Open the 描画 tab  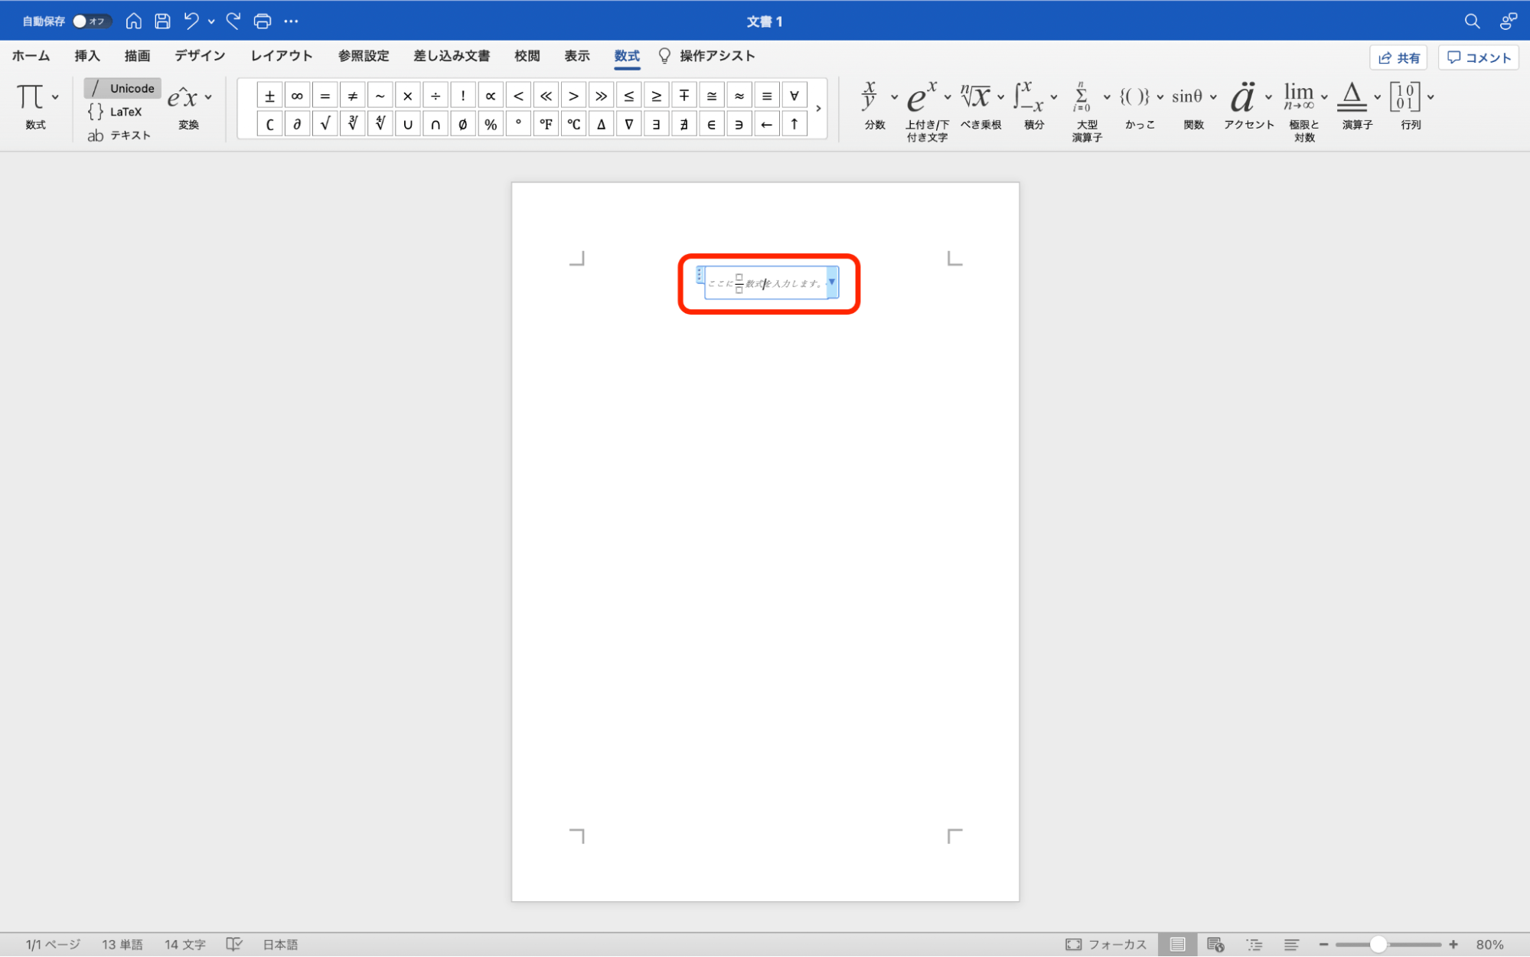pos(138,56)
